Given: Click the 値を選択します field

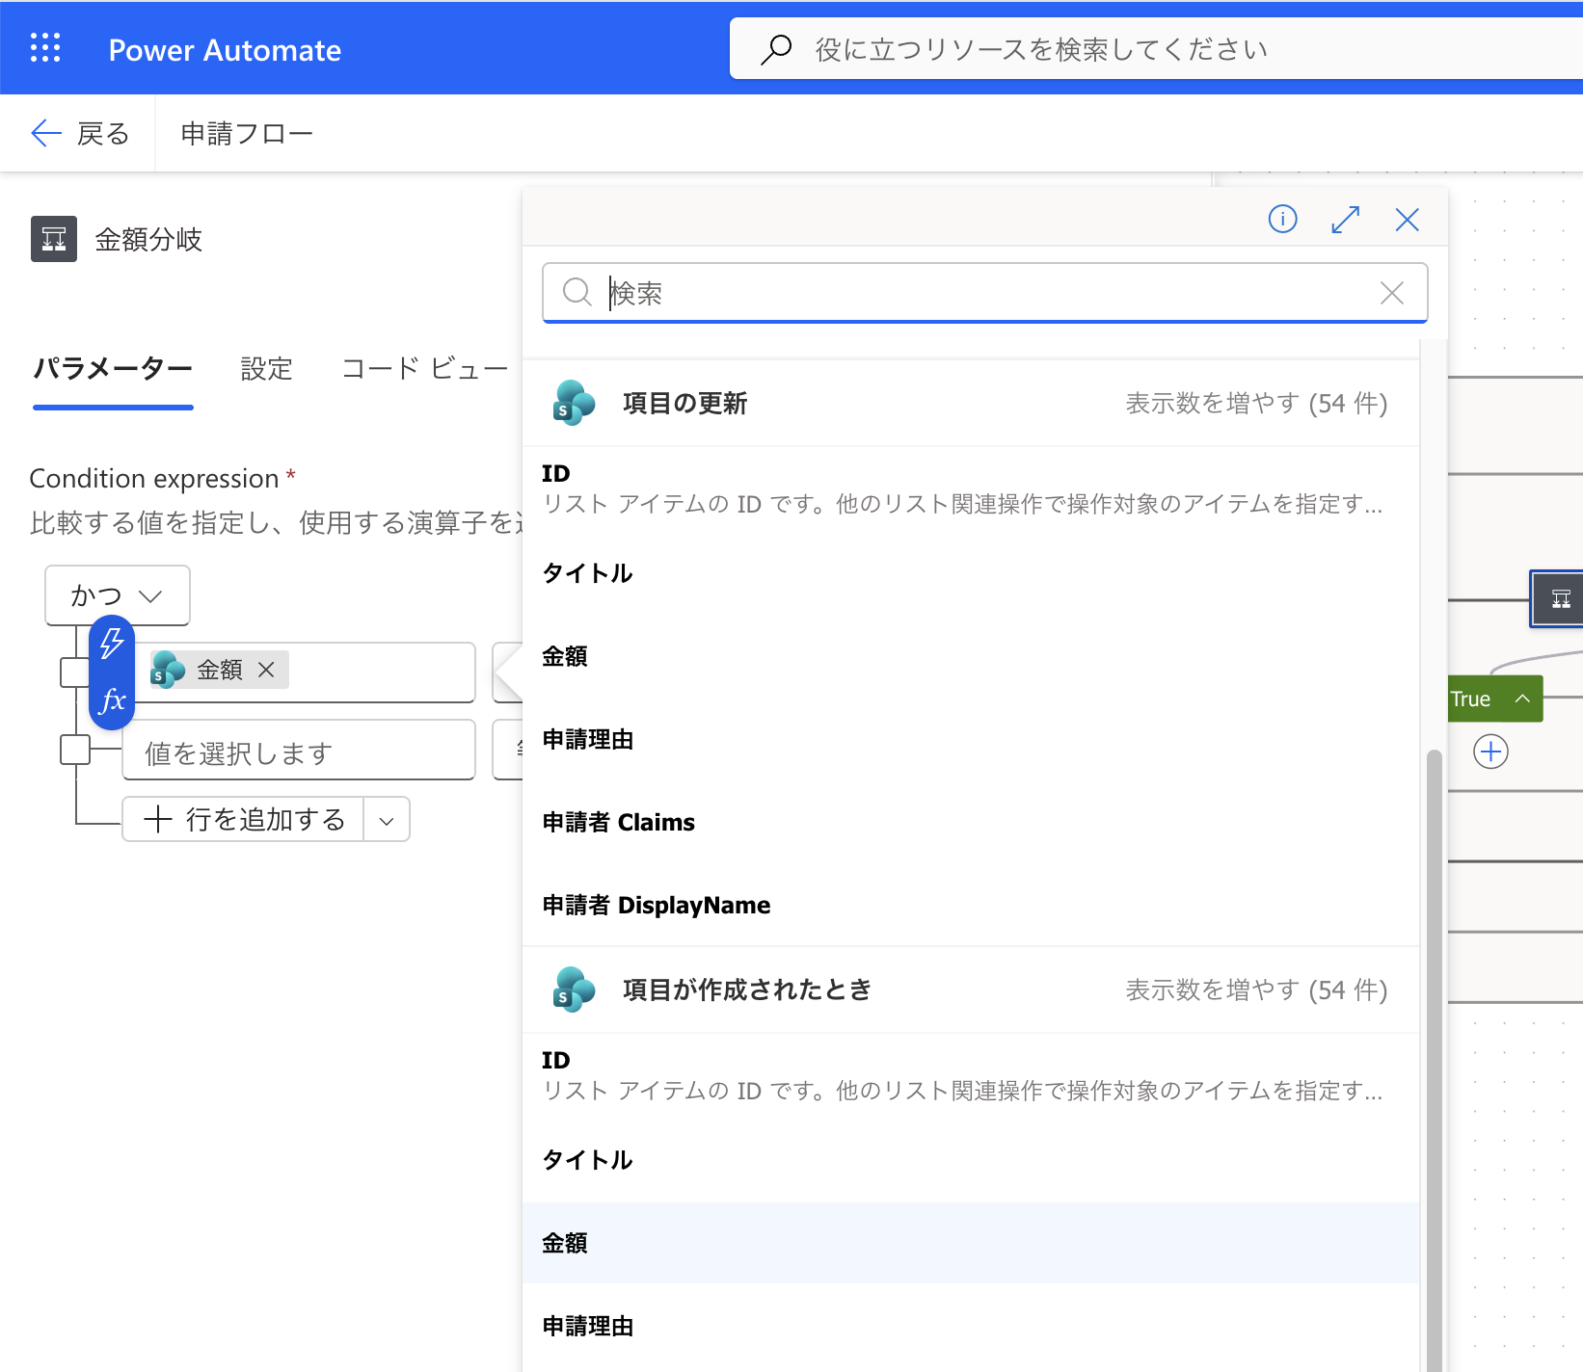Looking at the screenshot, I should [x=299, y=750].
